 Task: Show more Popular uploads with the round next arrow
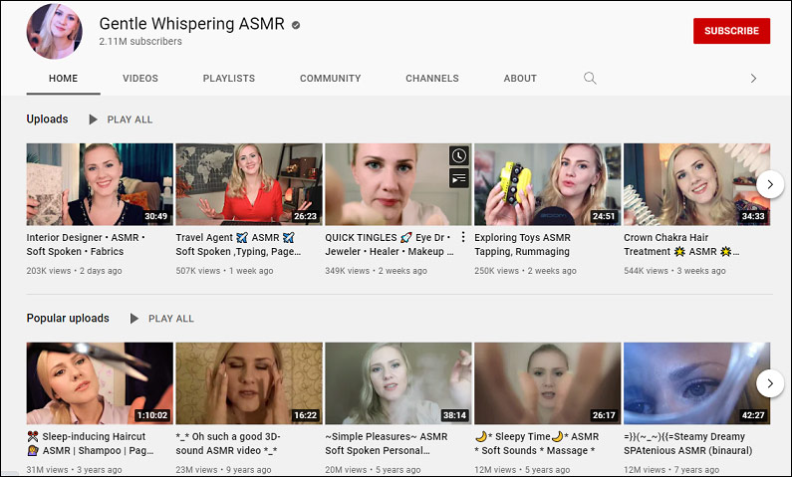click(770, 383)
